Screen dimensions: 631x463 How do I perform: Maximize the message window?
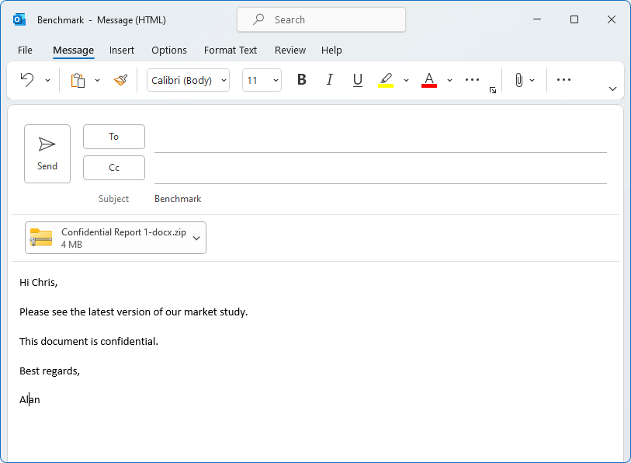574,19
